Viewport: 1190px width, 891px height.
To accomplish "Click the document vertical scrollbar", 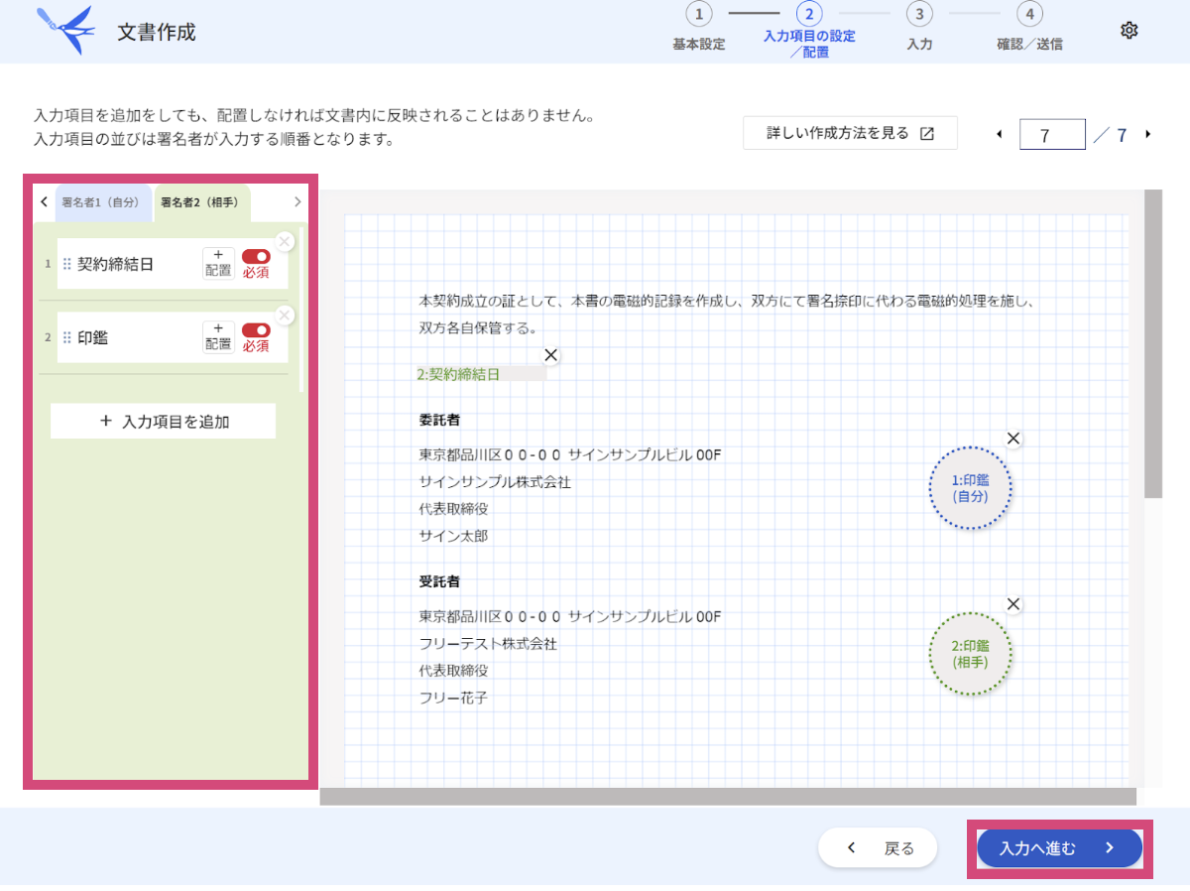I will (x=1152, y=343).
